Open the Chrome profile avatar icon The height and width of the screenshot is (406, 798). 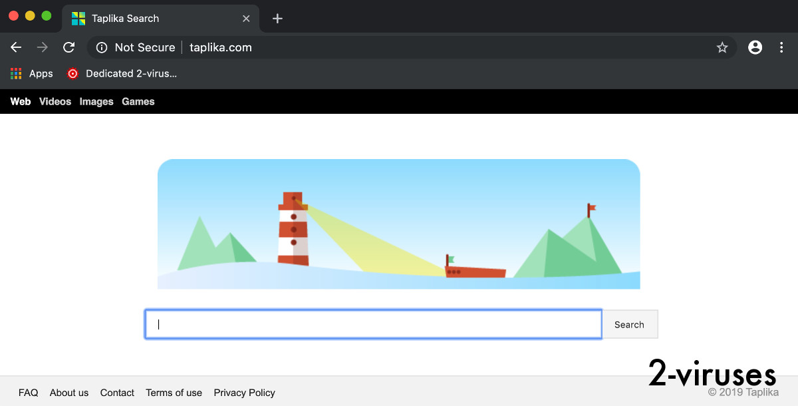(755, 47)
